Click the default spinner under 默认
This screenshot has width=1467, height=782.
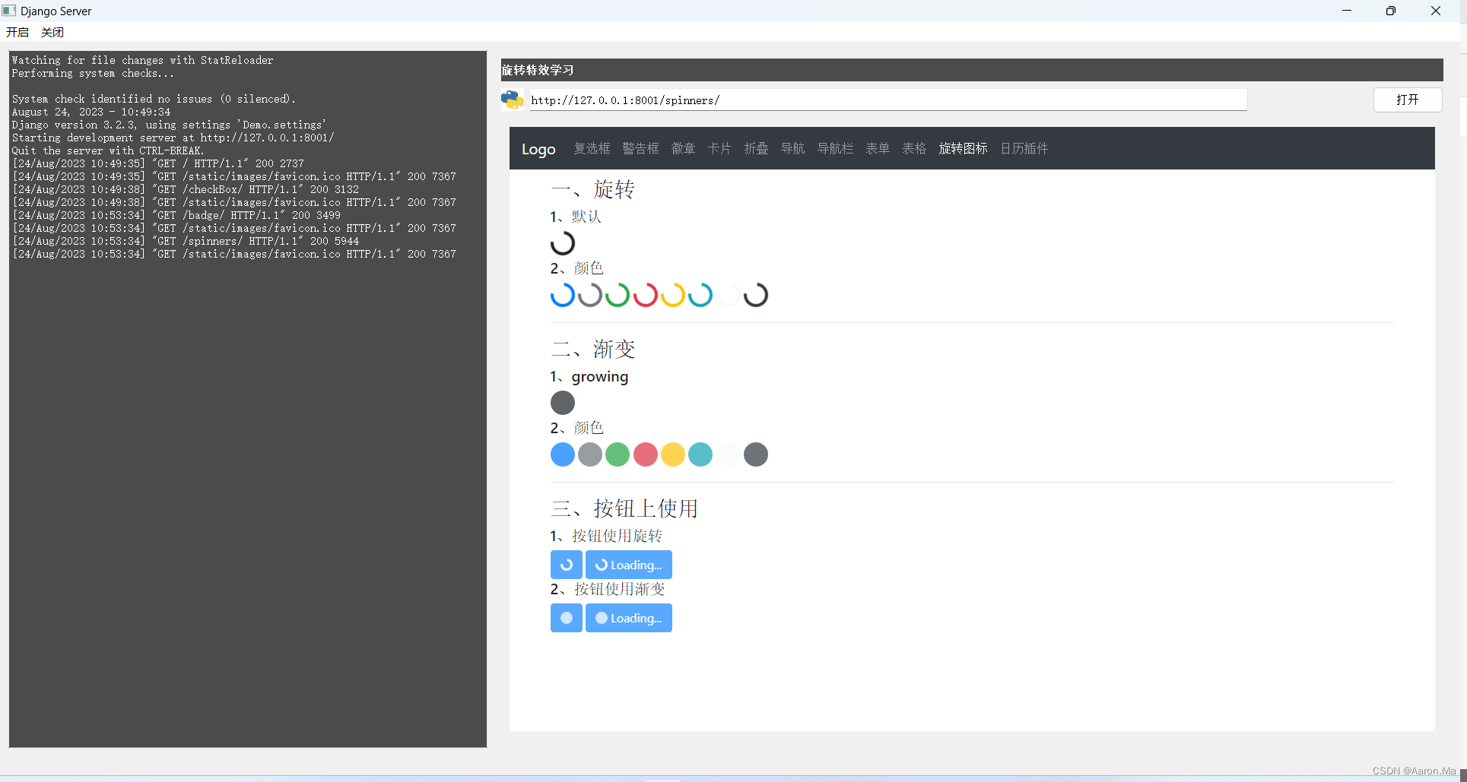click(563, 243)
